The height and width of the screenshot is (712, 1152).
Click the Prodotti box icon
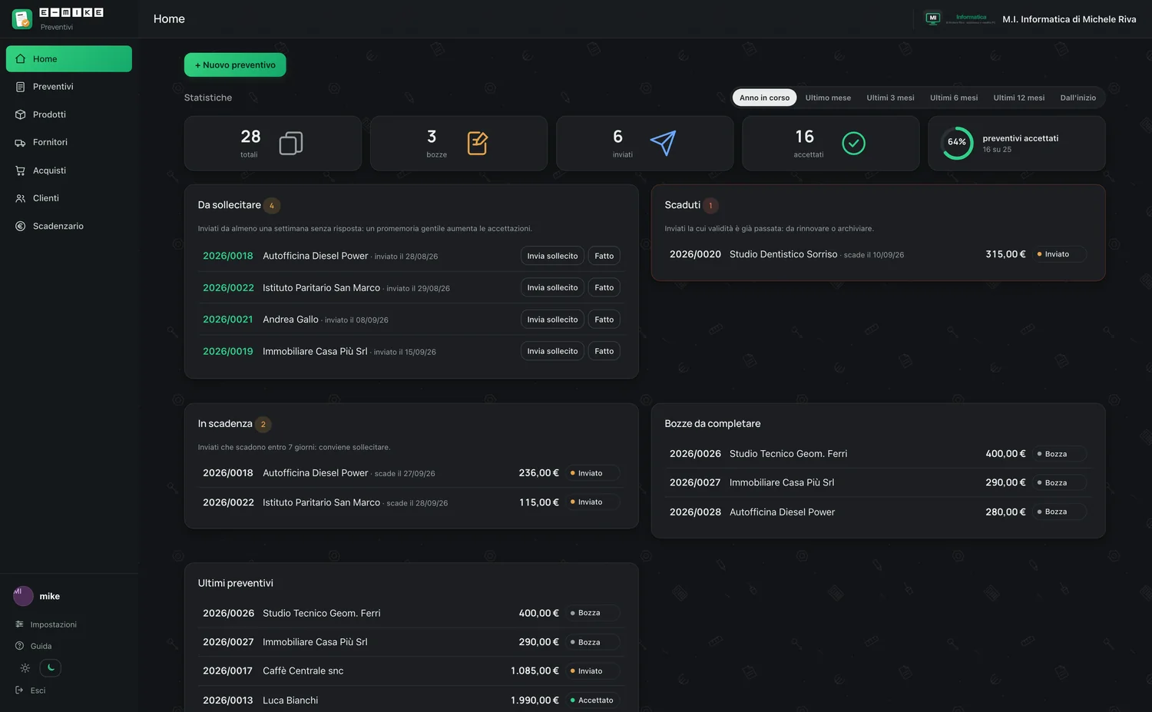pyautogui.click(x=21, y=114)
